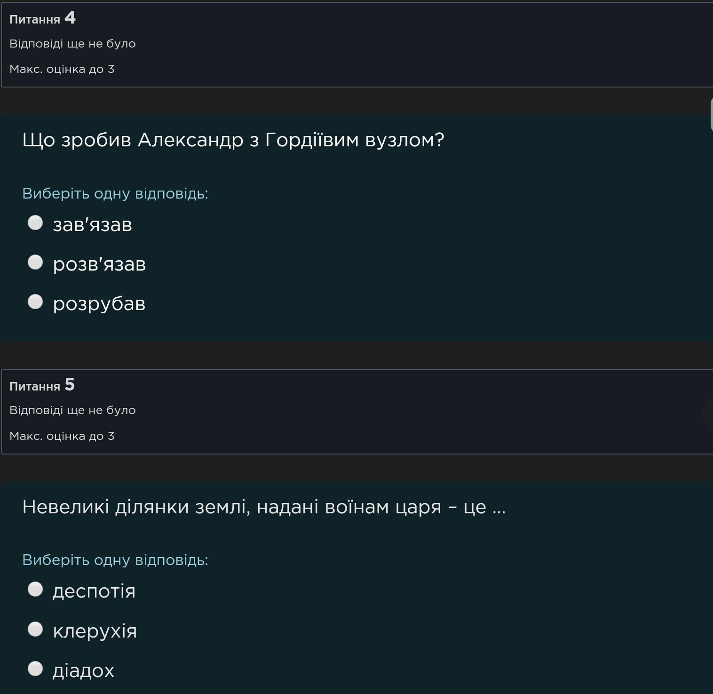Click the answer label text "діадох"
The width and height of the screenshot is (713, 694).
[83, 670]
